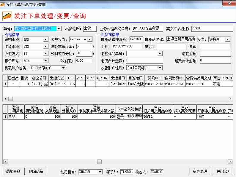Click the 供货商管理编号 field

coord(136,39)
